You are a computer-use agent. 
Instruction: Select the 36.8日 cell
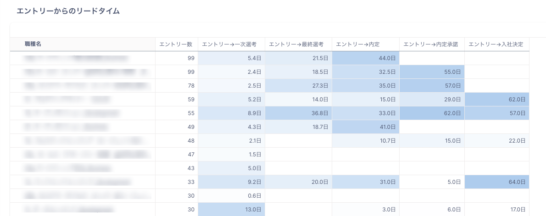point(298,113)
